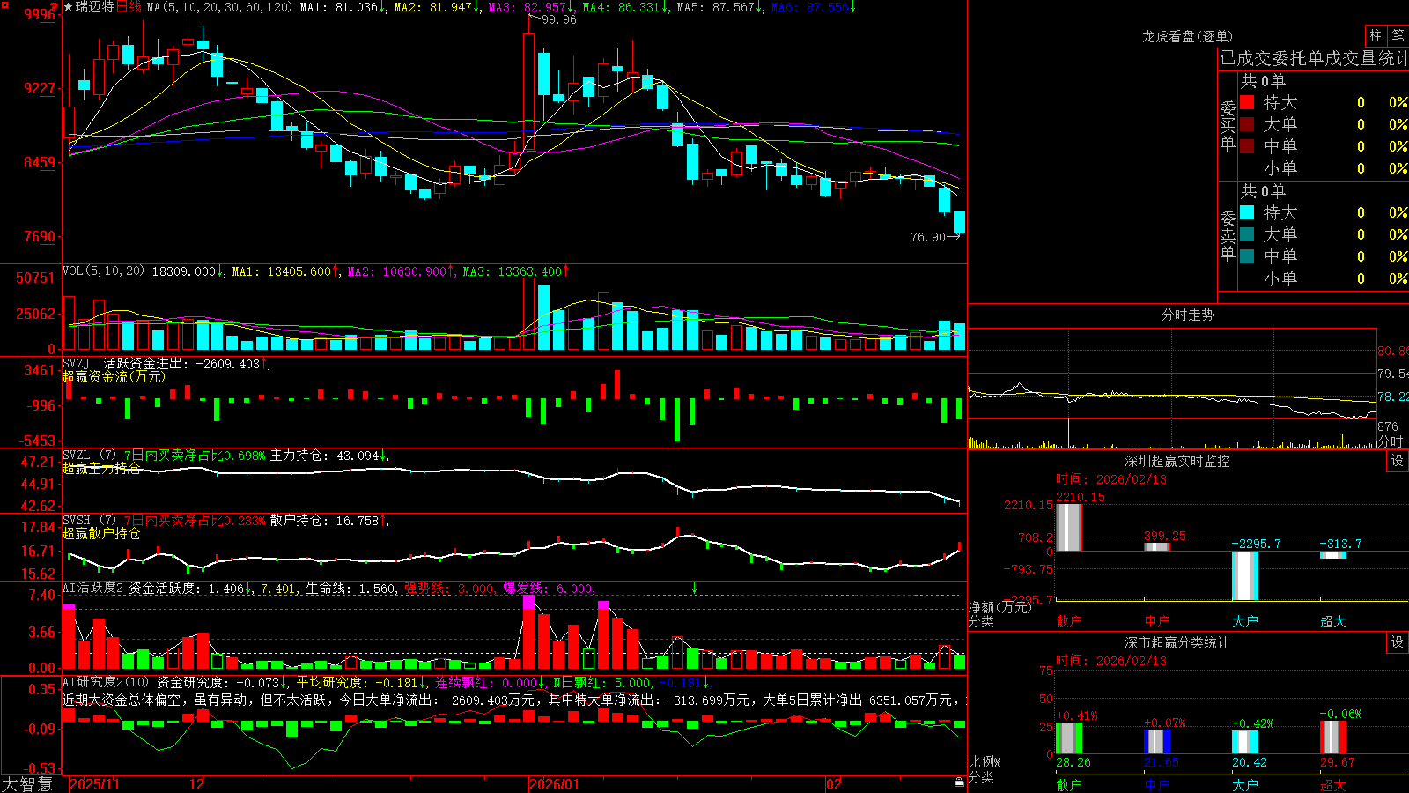This screenshot has width=1409, height=793.
Task: Click the AI活跃度2 indicator label
Action: [x=93, y=588]
